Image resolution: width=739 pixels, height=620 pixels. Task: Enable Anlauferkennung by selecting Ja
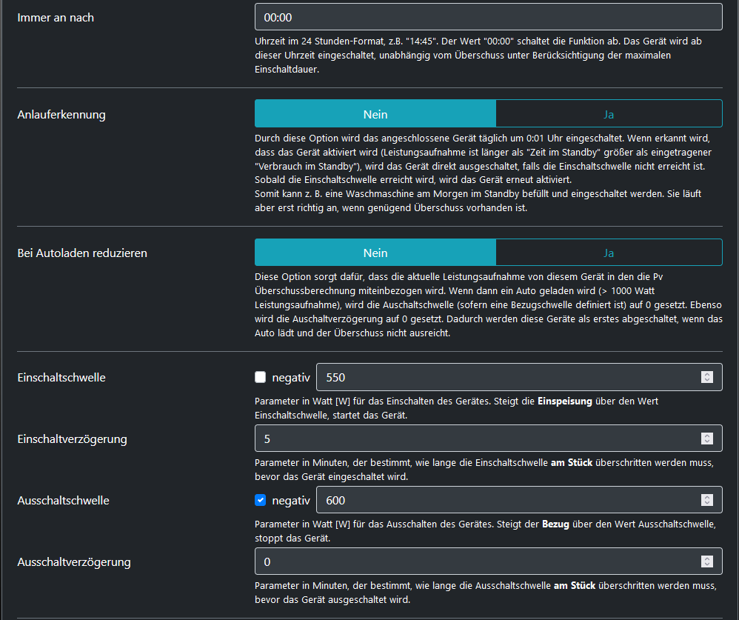click(608, 114)
